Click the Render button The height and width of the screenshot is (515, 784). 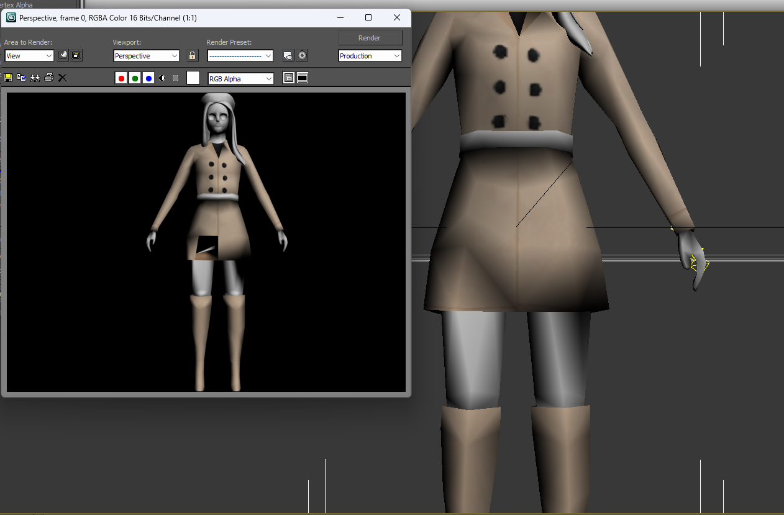click(370, 38)
